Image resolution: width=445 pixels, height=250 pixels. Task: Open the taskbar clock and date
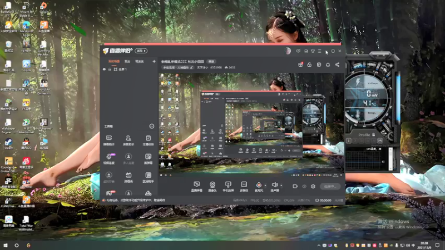(424, 245)
